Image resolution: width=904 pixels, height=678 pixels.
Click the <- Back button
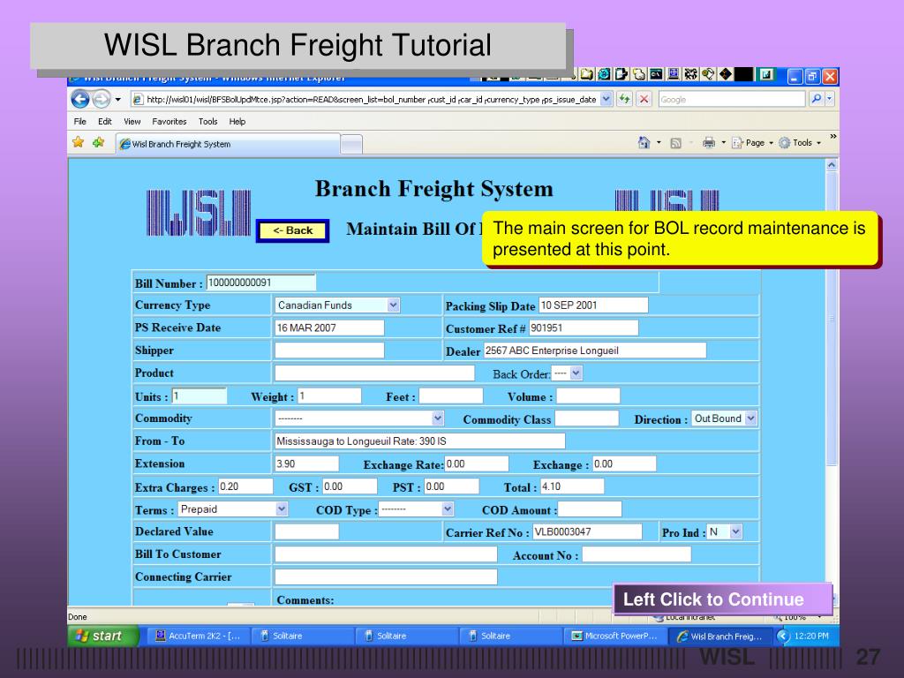(x=293, y=230)
